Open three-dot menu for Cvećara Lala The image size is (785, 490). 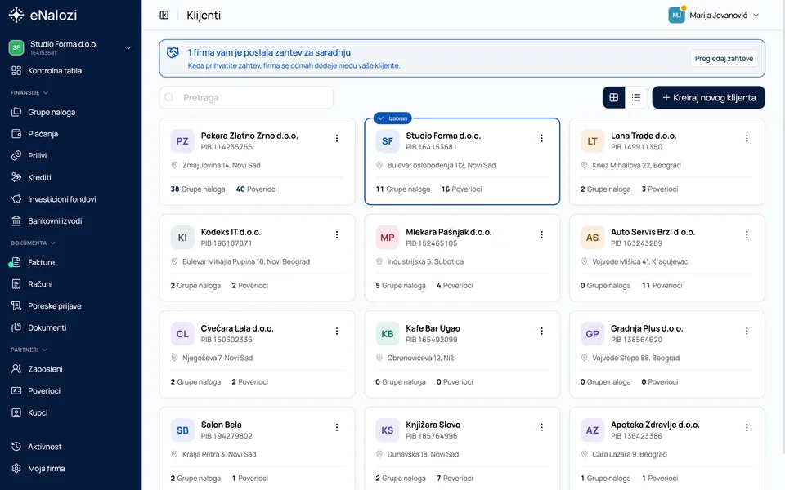point(337,331)
